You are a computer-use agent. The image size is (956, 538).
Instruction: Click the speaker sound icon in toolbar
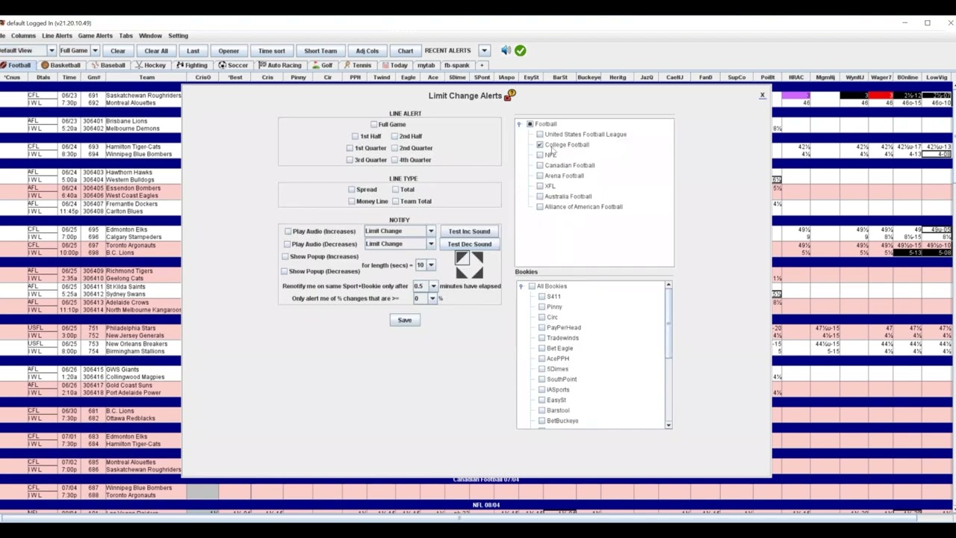click(x=506, y=51)
